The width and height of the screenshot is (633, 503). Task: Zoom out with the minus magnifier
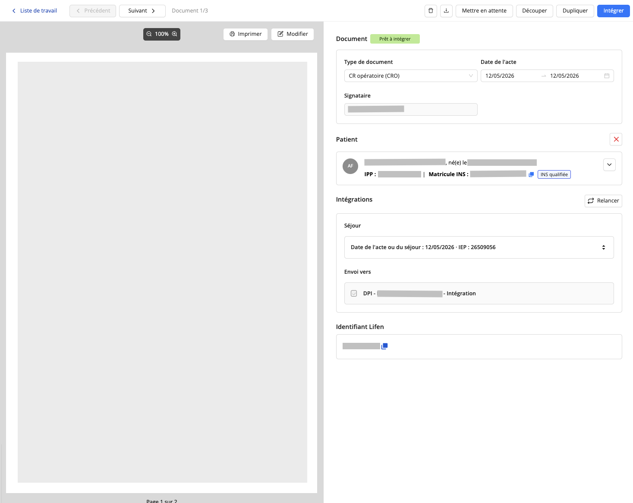coord(149,34)
